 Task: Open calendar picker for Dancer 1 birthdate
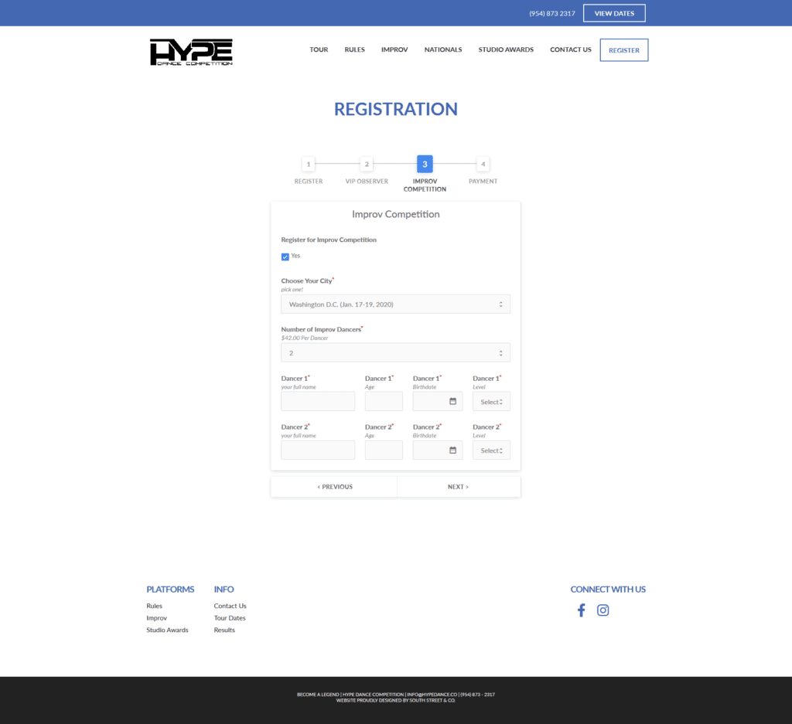[x=452, y=402]
